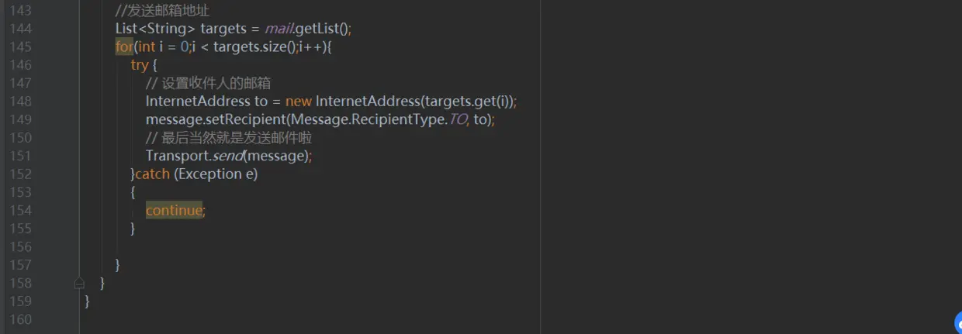The width and height of the screenshot is (962, 334).
Task: Click line number 143 in the gutter
Action: (19, 10)
